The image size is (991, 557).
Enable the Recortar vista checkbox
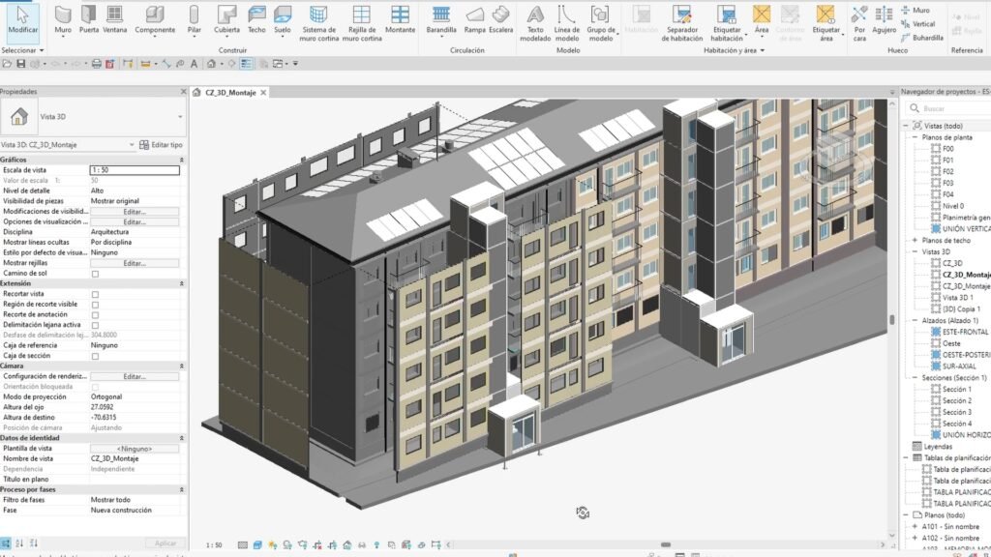tap(95, 294)
